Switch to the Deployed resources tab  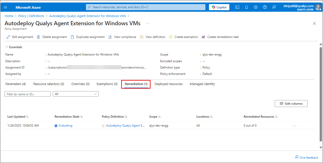[x=168, y=84]
